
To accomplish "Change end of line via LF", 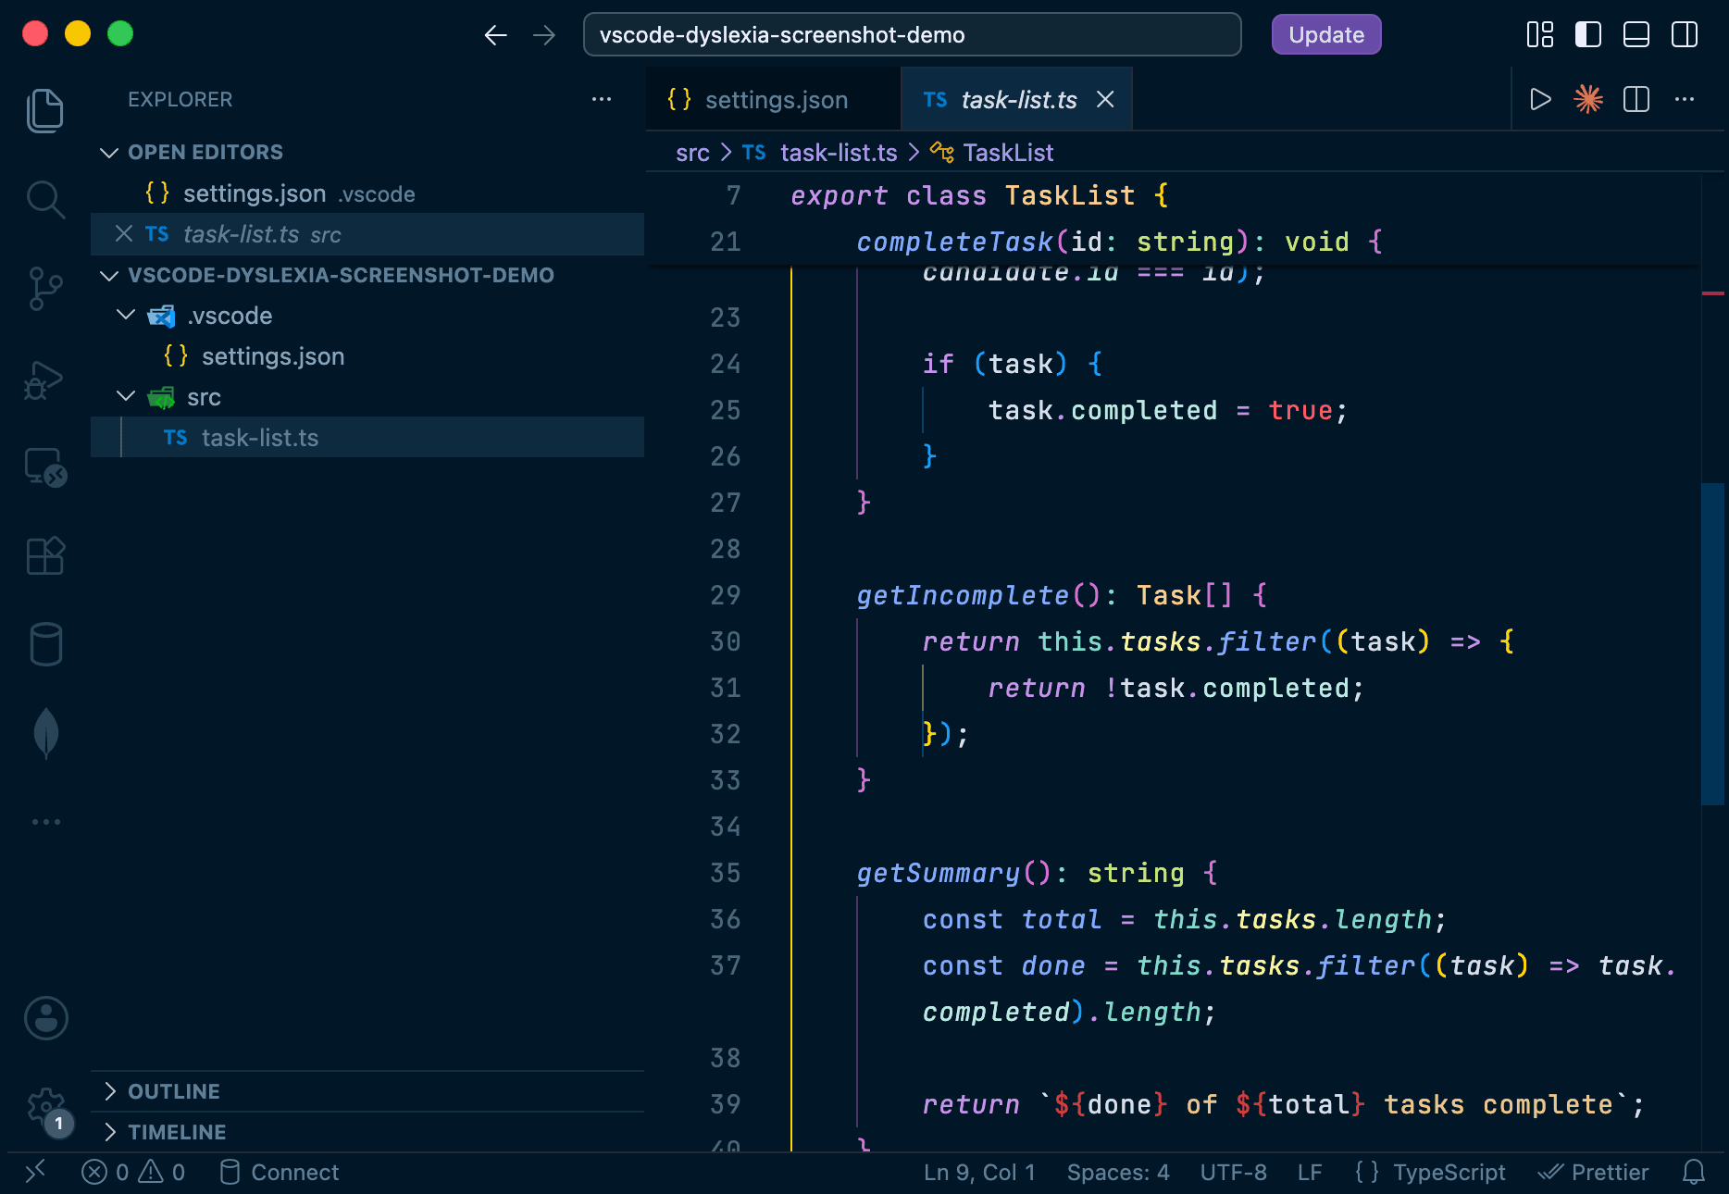I will point(1310,1173).
